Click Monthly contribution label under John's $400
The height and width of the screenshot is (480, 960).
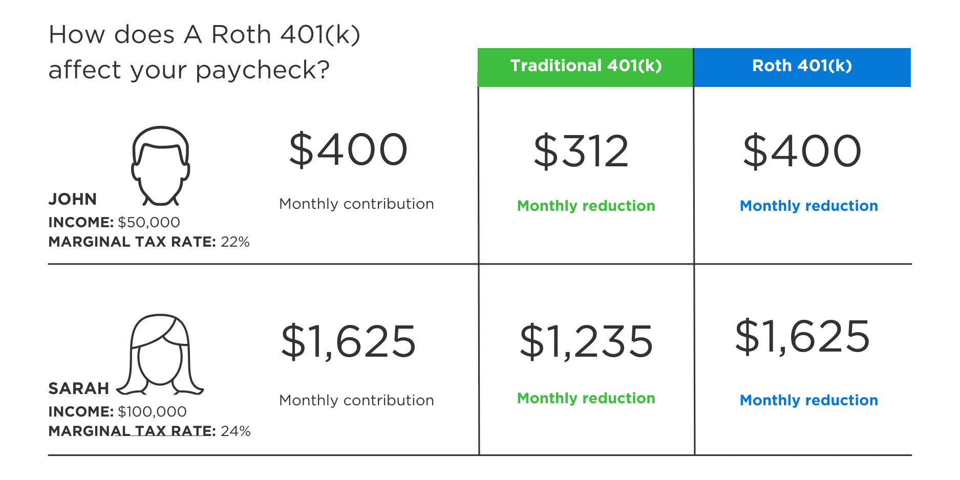click(x=356, y=204)
